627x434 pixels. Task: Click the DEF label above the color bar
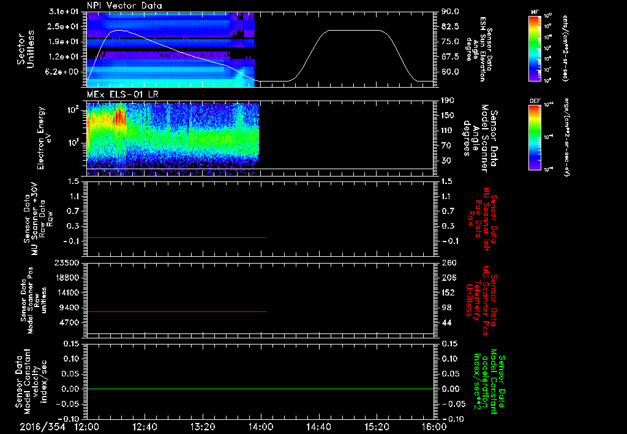[535, 101]
